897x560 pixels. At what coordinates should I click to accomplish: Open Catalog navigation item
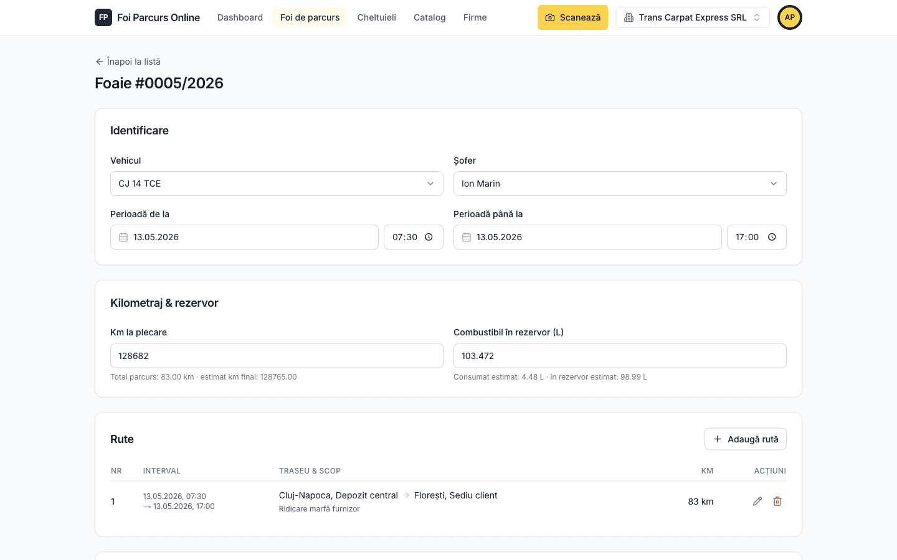pos(430,17)
